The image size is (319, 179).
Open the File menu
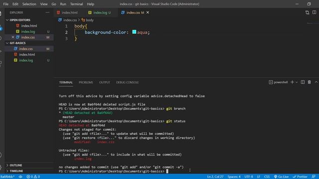[x=5, y=4]
